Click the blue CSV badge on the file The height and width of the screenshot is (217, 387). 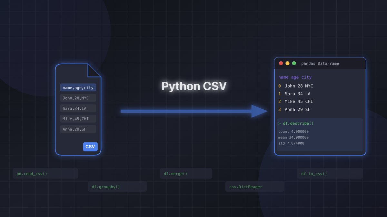(x=90, y=147)
